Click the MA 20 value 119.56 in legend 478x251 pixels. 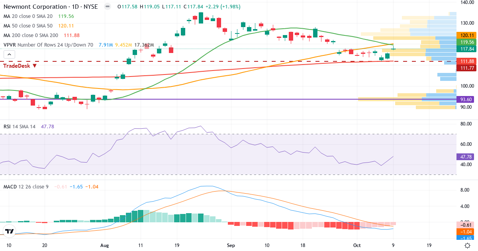click(x=66, y=16)
